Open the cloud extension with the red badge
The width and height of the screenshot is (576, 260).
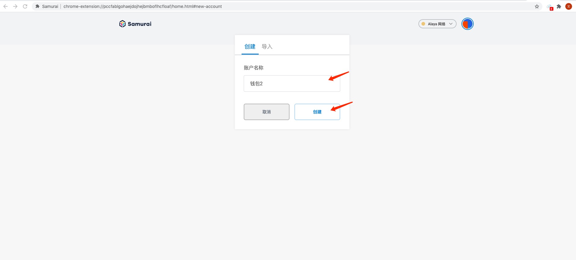pyautogui.click(x=549, y=7)
